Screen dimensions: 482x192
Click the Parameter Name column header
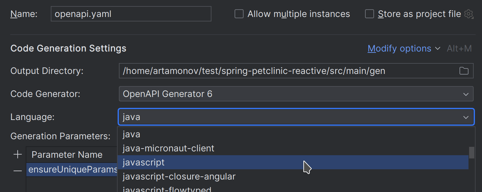[67, 155]
